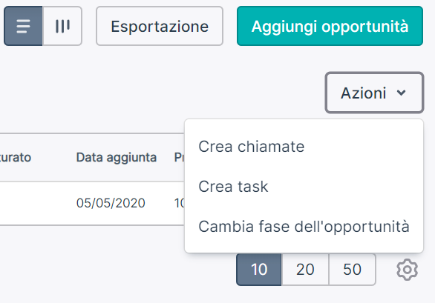Click the empty cell under 'urato' column
Screen dimensions: 435x303
coord(16,203)
